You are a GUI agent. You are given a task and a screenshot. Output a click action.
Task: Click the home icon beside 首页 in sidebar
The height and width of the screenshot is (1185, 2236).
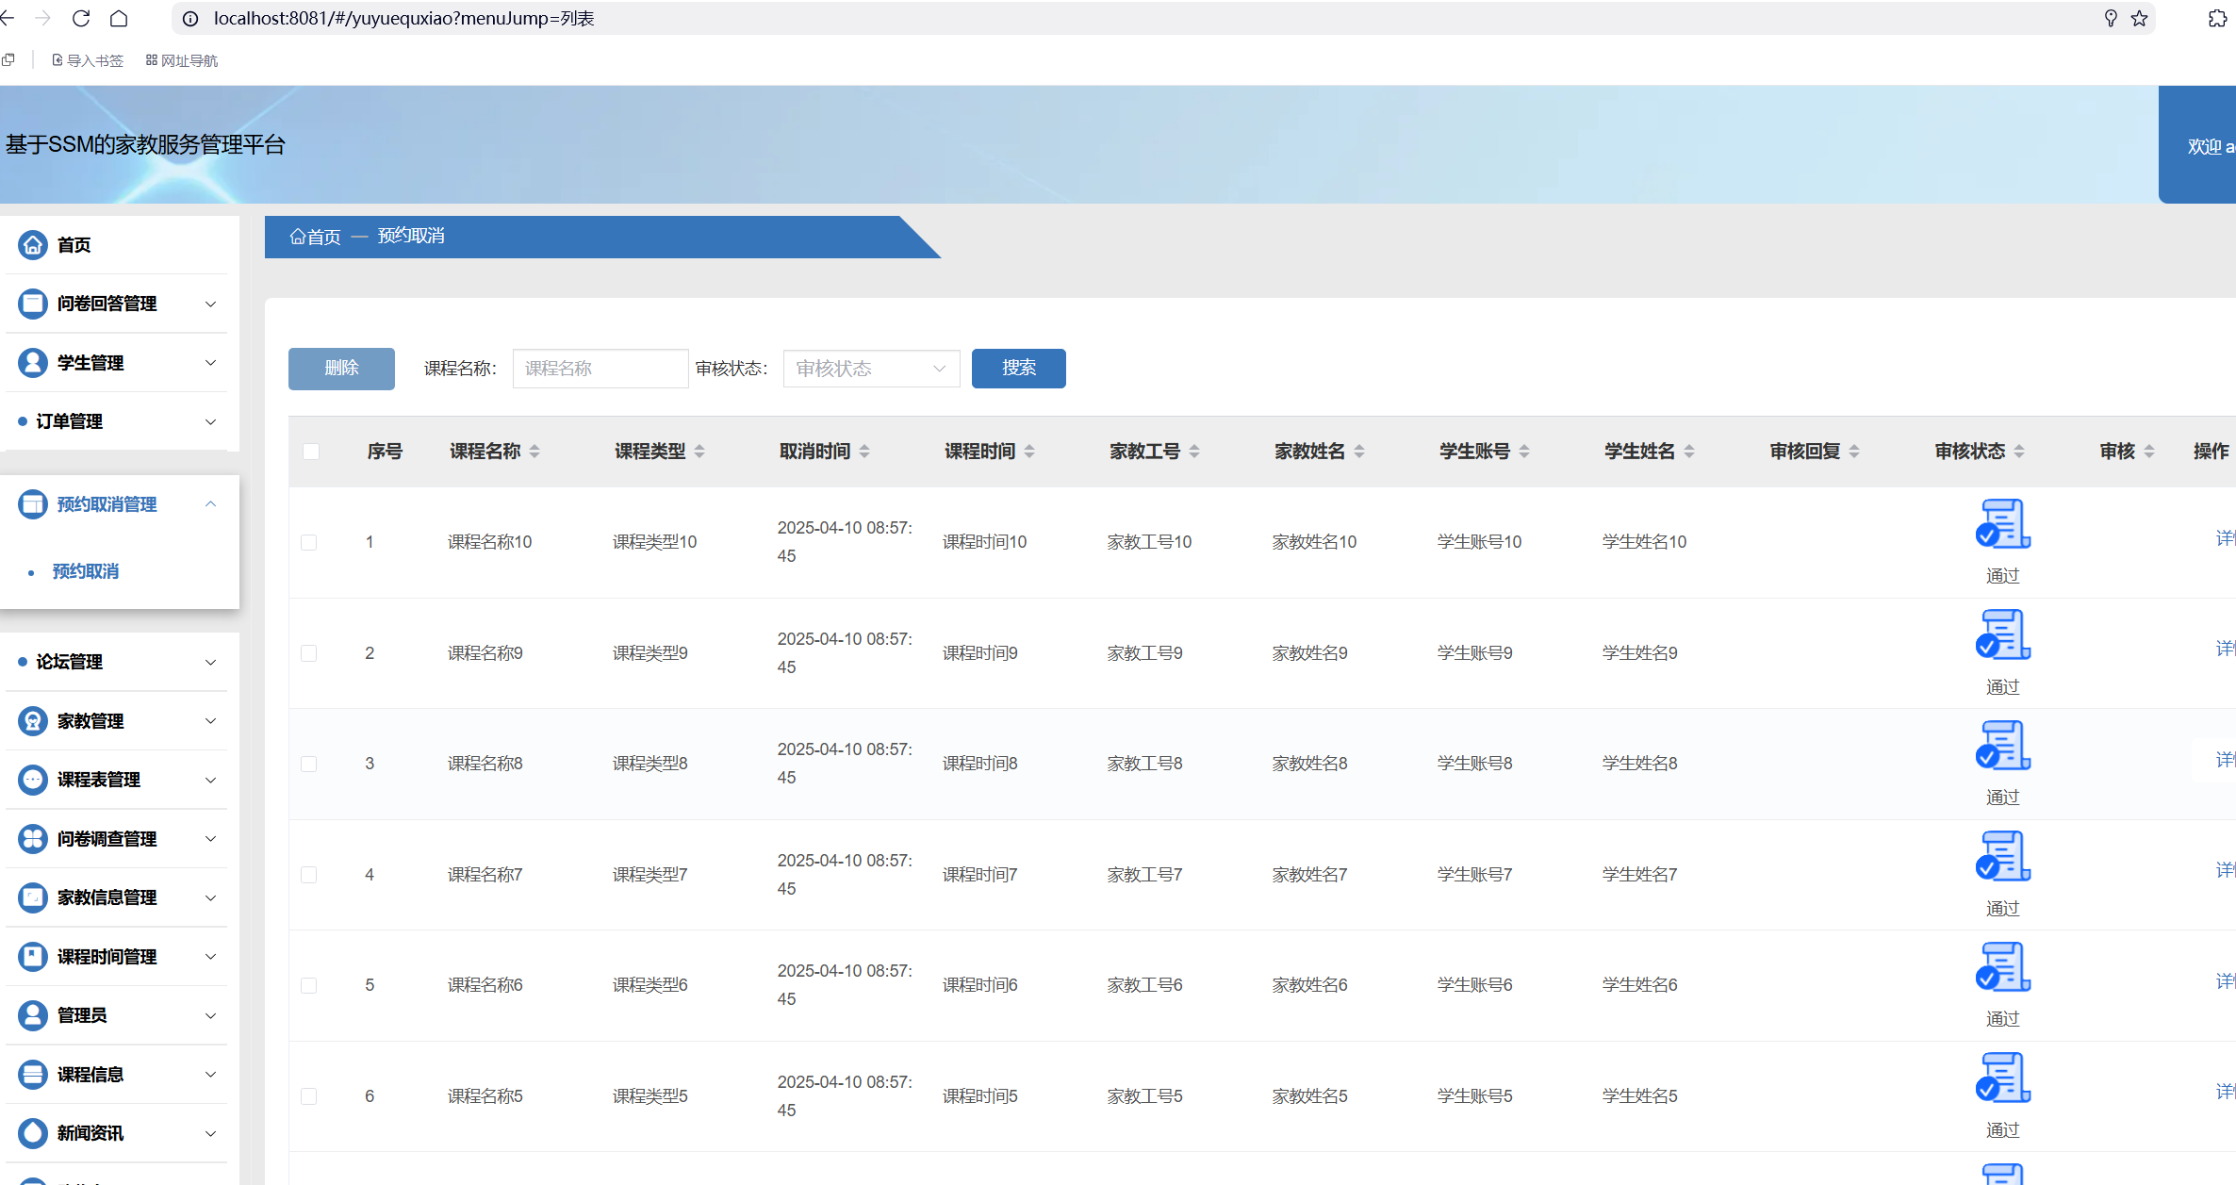33,245
